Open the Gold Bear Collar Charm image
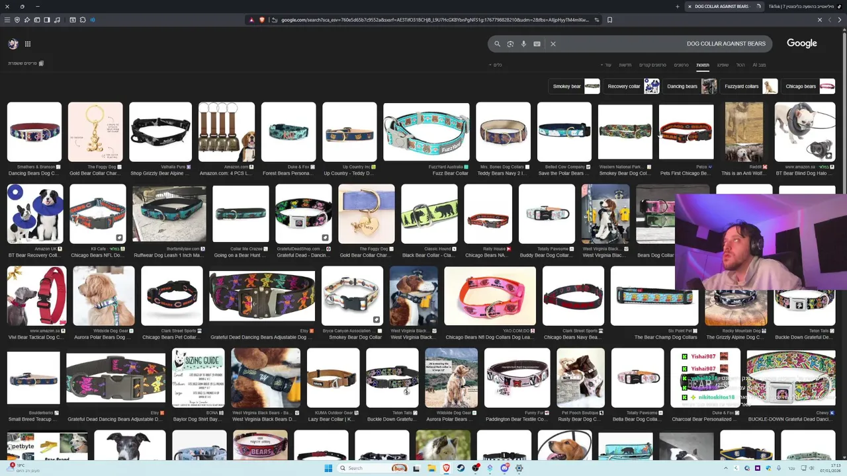 95,132
